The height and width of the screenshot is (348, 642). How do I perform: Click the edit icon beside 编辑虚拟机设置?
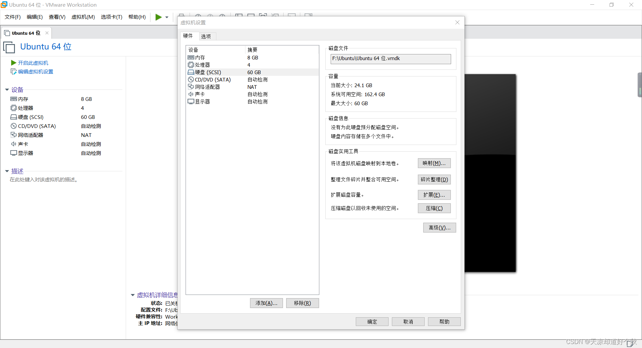coord(14,71)
